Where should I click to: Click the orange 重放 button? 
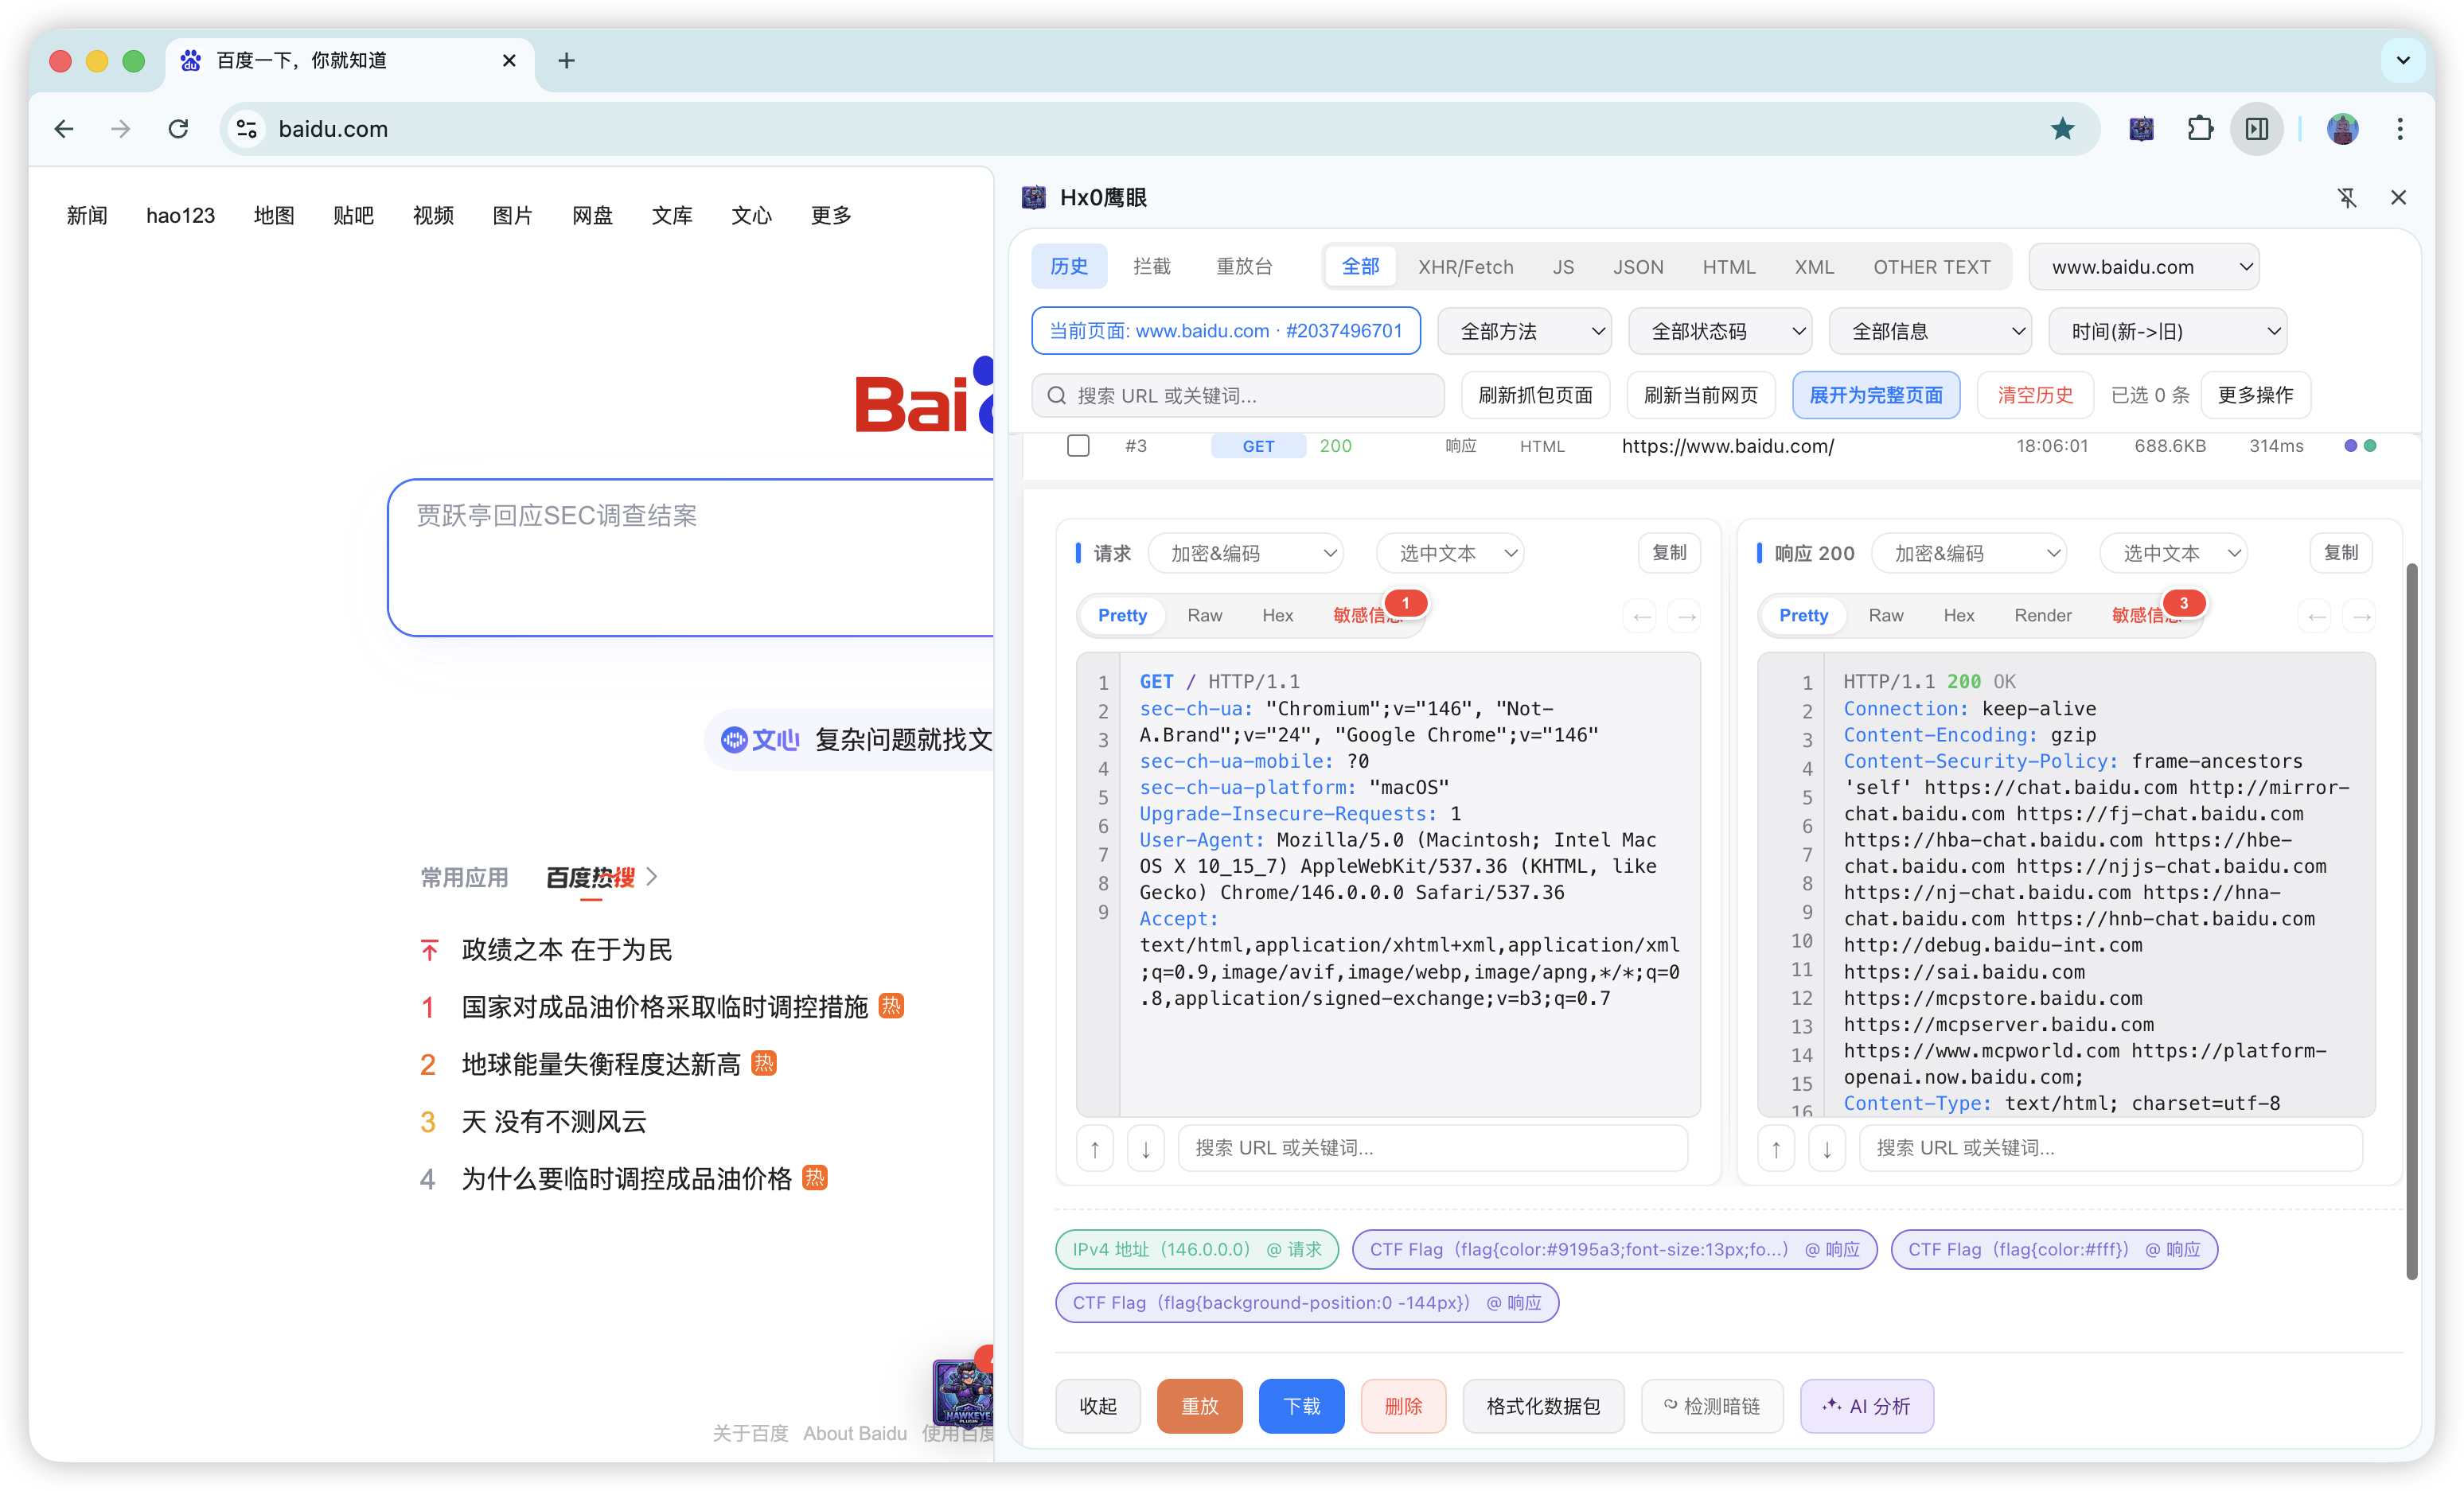(x=1199, y=1406)
